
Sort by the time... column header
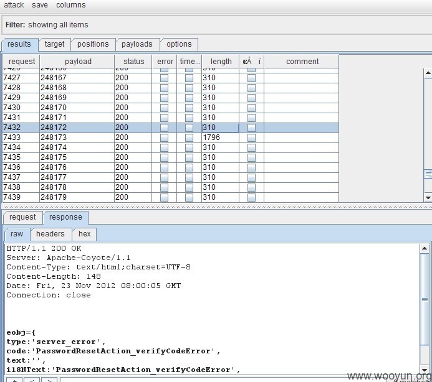190,62
